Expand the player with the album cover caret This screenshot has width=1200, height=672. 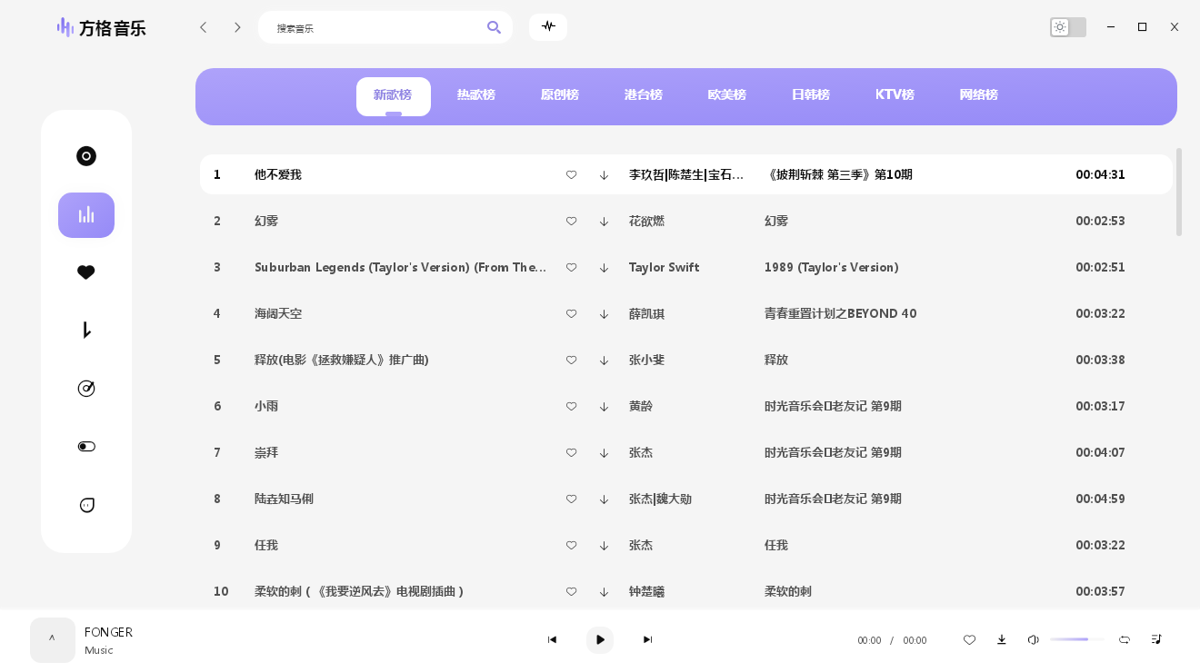tap(53, 639)
